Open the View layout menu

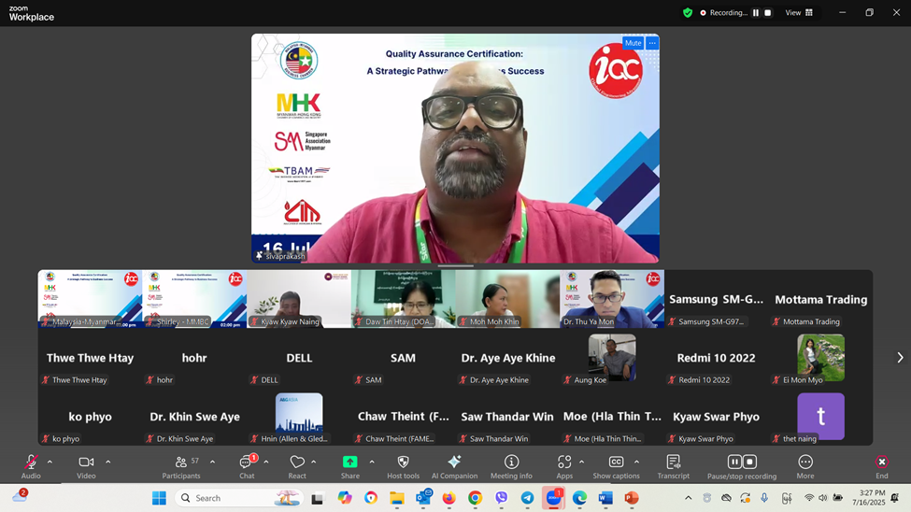tap(799, 13)
